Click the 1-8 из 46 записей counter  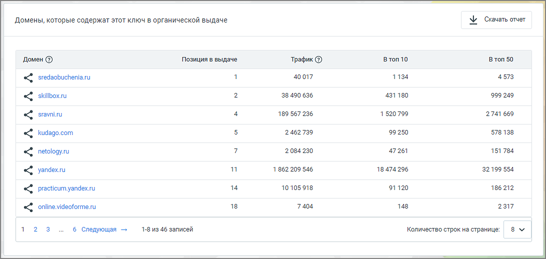[167, 229]
